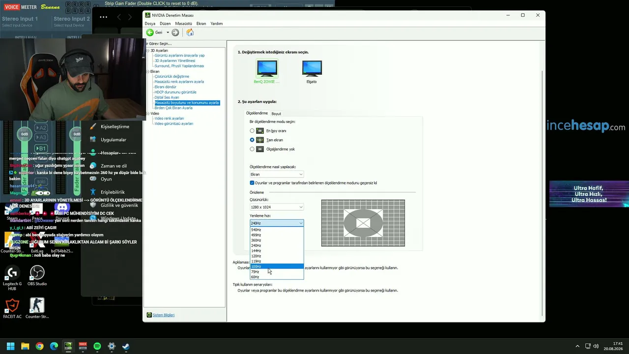Choose 100Hz from the refresh rate list
The width and height of the screenshot is (629, 354).
pos(277,266)
